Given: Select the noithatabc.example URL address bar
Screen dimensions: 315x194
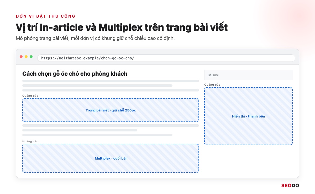Looking at the screenshot, I should 166,58.
